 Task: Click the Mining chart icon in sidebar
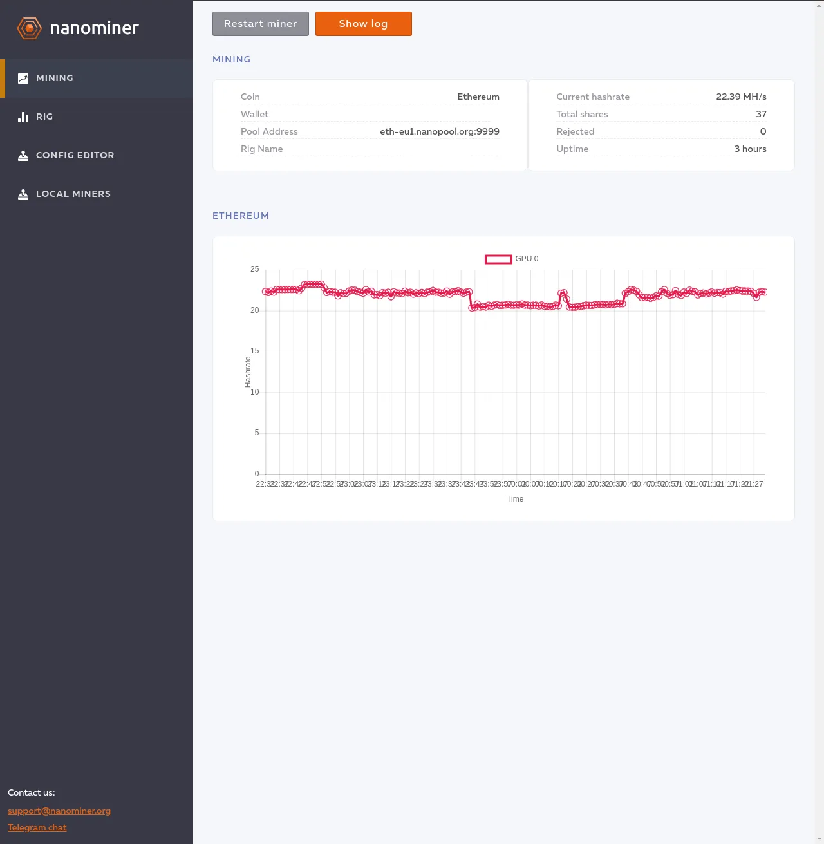pyautogui.click(x=23, y=79)
